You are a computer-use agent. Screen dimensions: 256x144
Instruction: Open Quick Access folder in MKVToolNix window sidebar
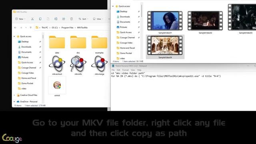tap(27, 62)
